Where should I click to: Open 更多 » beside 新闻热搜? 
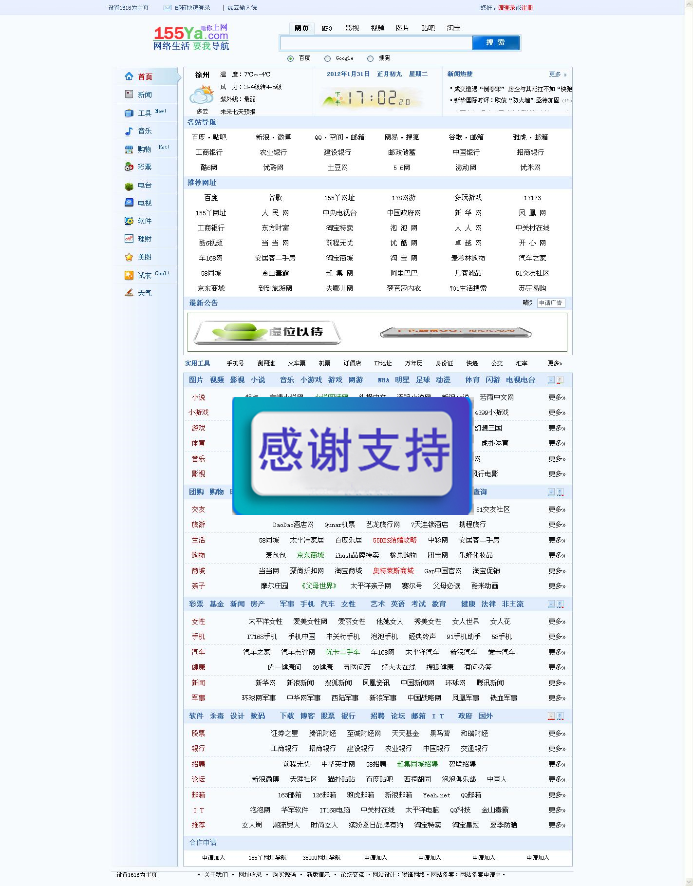click(x=558, y=75)
